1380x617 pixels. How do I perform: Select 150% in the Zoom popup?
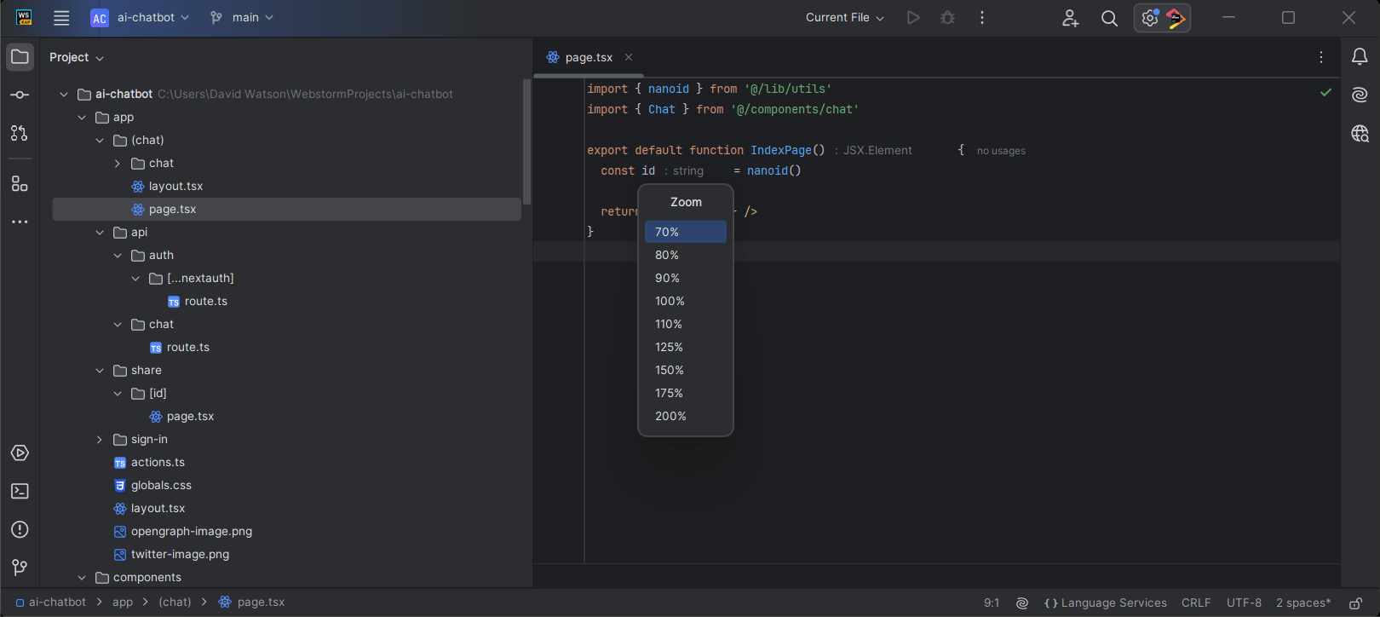[670, 371]
